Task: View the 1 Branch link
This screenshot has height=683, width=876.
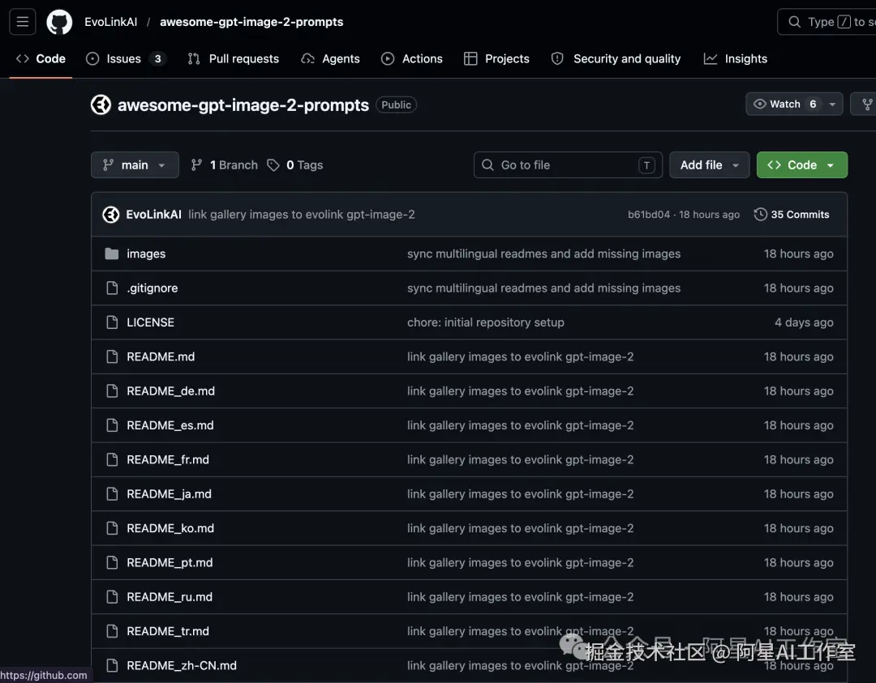Action: (225, 165)
